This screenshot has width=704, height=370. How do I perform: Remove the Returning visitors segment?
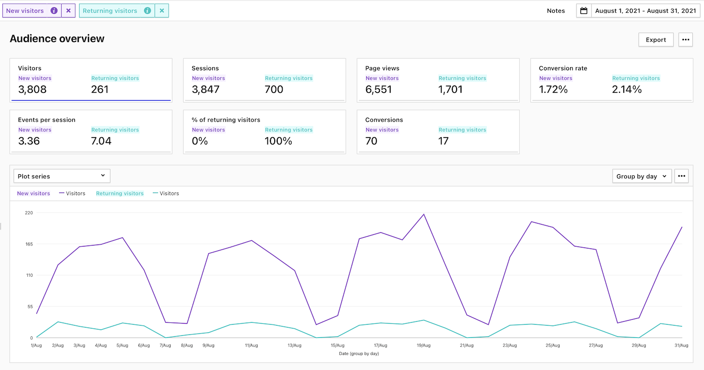(162, 11)
